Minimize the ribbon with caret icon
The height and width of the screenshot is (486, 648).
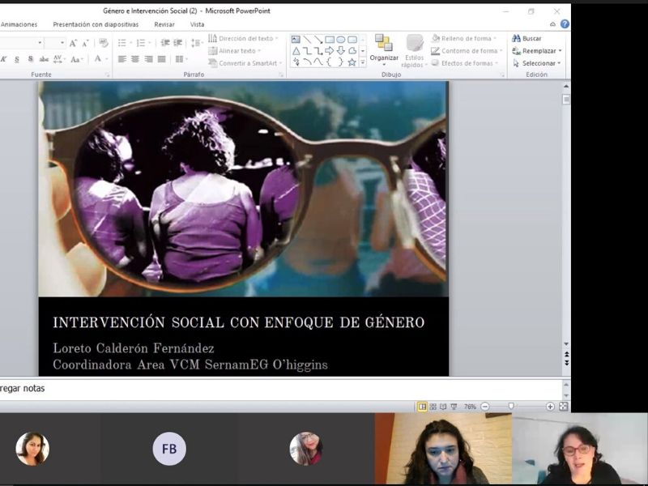pyautogui.click(x=552, y=24)
